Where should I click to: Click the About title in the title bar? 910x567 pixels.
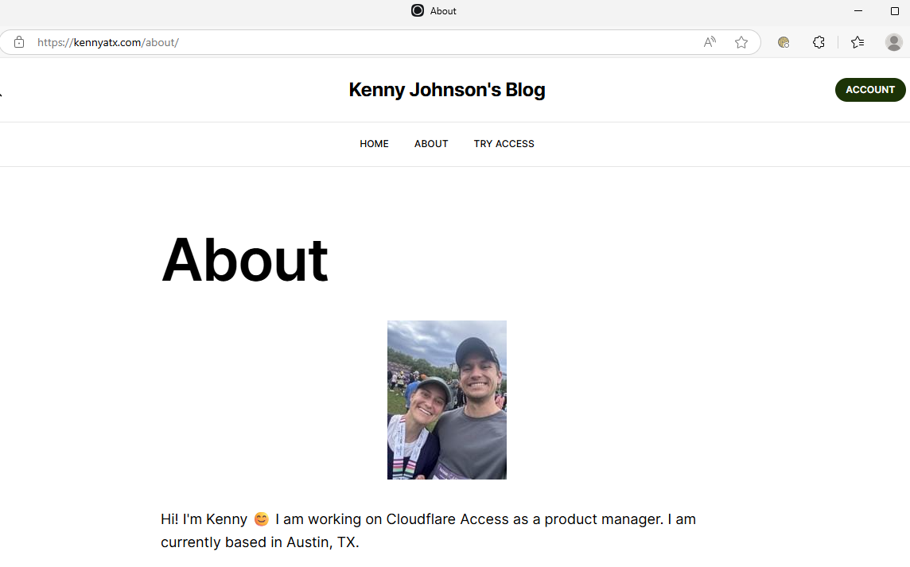443,11
